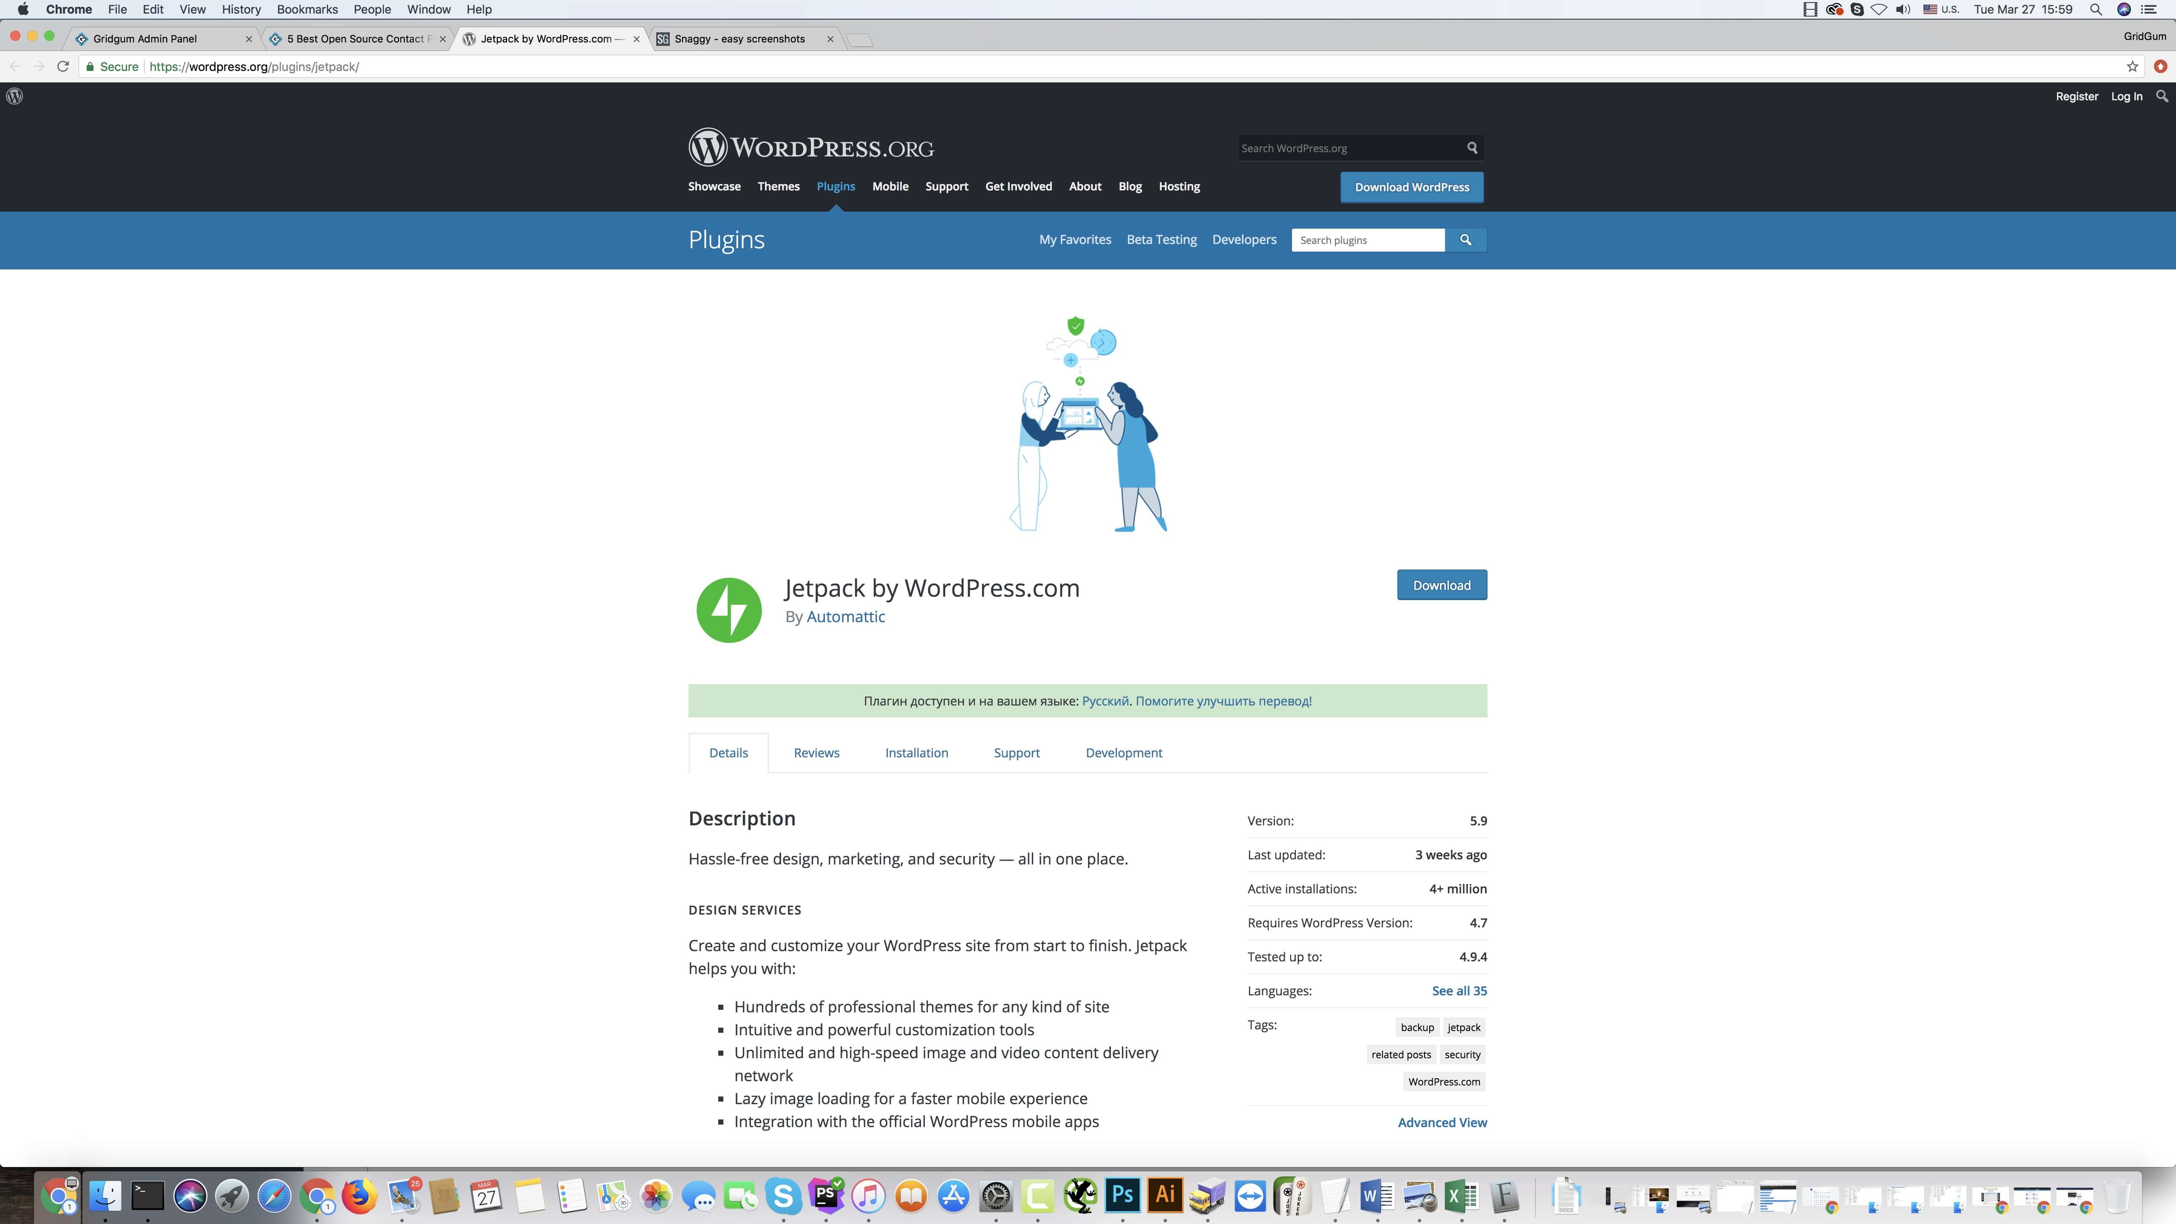The image size is (2176, 1224).
Task: Open PhpStorm from the dock
Action: [825, 1196]
